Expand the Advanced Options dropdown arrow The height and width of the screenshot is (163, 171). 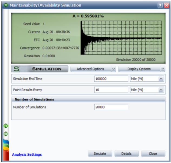tap(113, 69)
